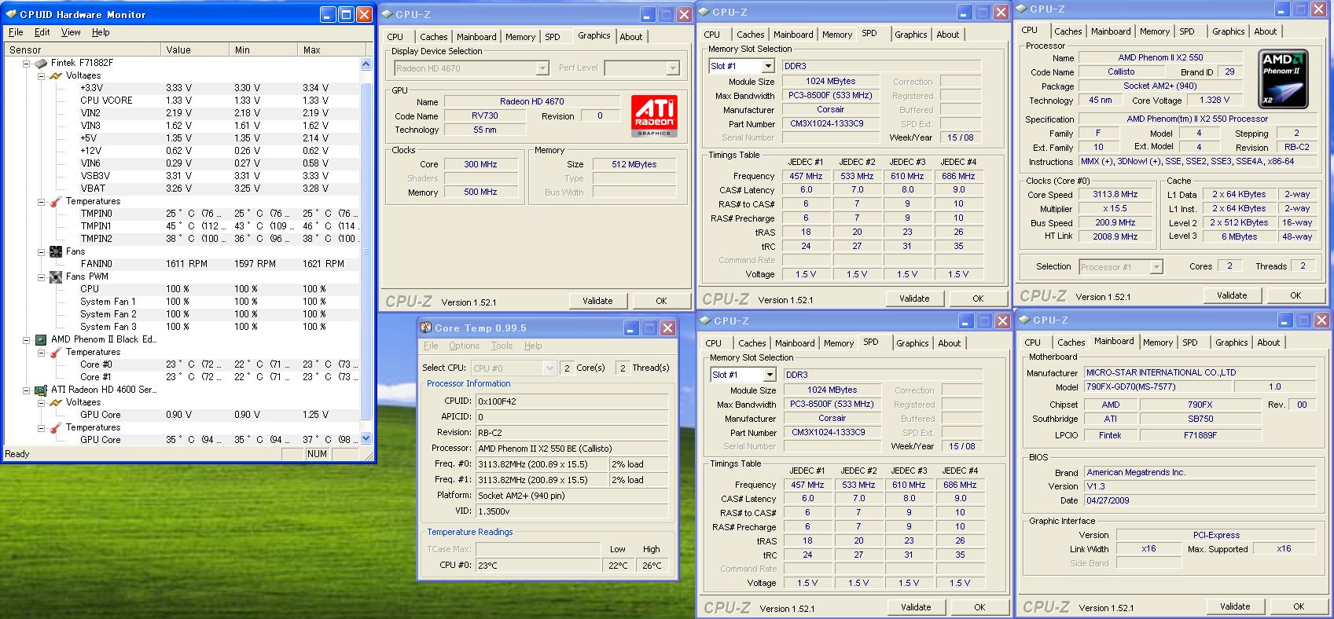The height and width of the screenshot is (619, 1334).
Task: Click the Temperatures icon under ATI Radeon HD 4600
Action: point(56,427)
